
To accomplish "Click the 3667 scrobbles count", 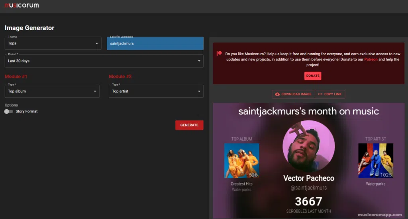I will pyautogui.click(x=309, y=202).
